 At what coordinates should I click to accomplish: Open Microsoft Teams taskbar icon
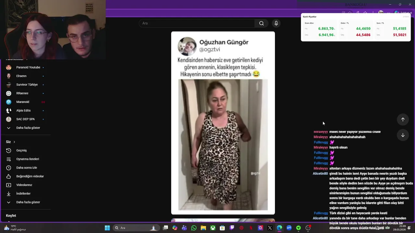click(184, 228)
